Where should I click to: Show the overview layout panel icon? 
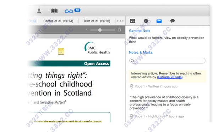pos(132,21)
